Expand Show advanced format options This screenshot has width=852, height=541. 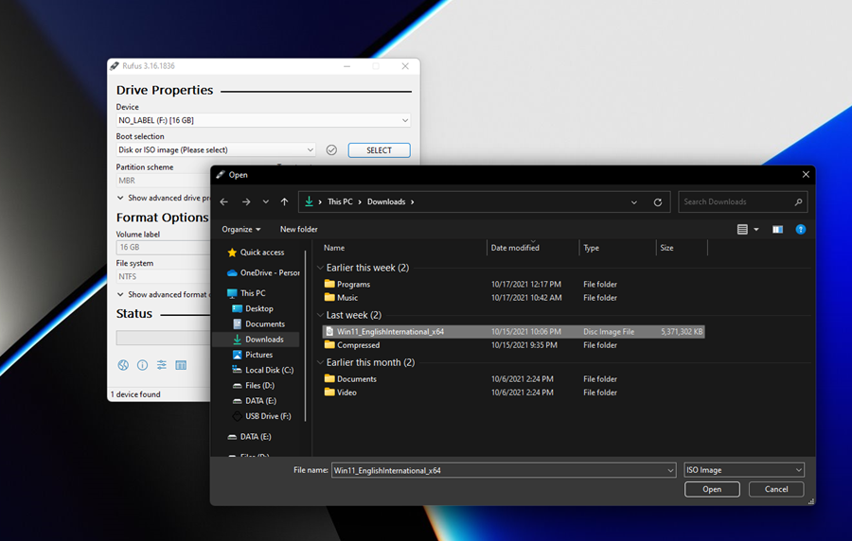pos(164,295)
